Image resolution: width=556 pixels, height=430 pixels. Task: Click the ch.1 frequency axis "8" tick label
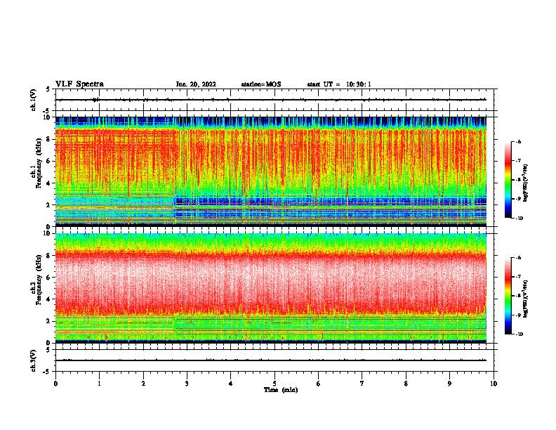(x=48, y=139)
